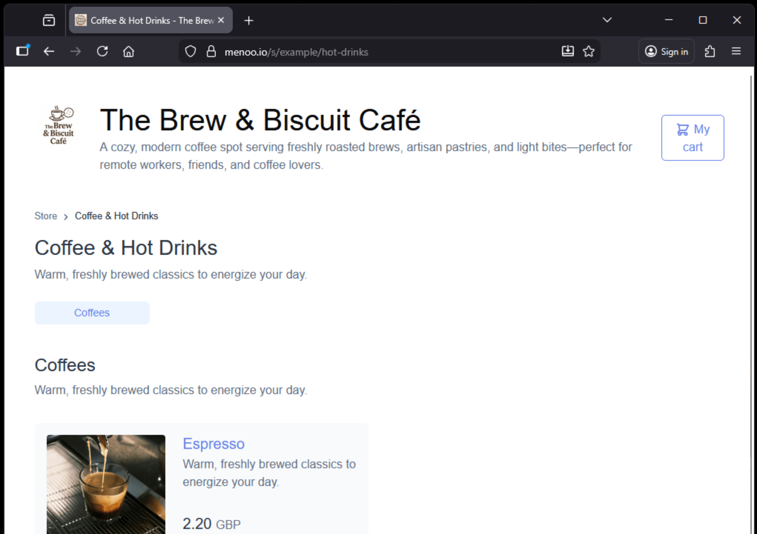
Task: Open the downloads panel
Action: pyautogui.click(x=568, y=51)
